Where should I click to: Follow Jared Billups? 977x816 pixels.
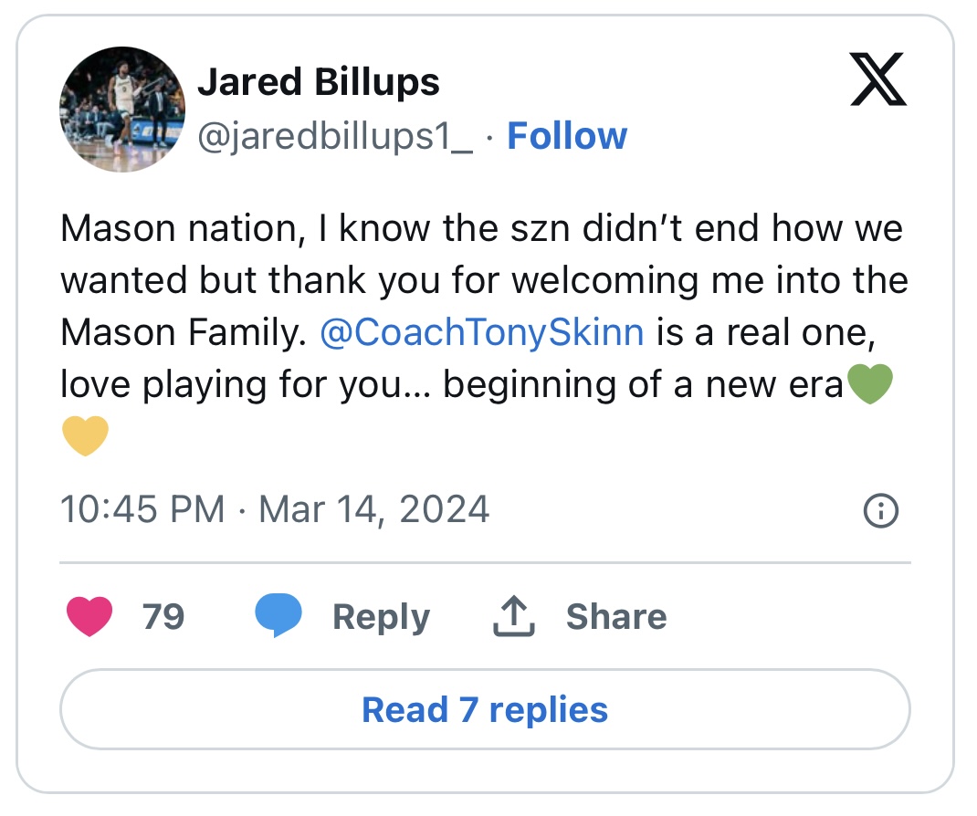567,136
